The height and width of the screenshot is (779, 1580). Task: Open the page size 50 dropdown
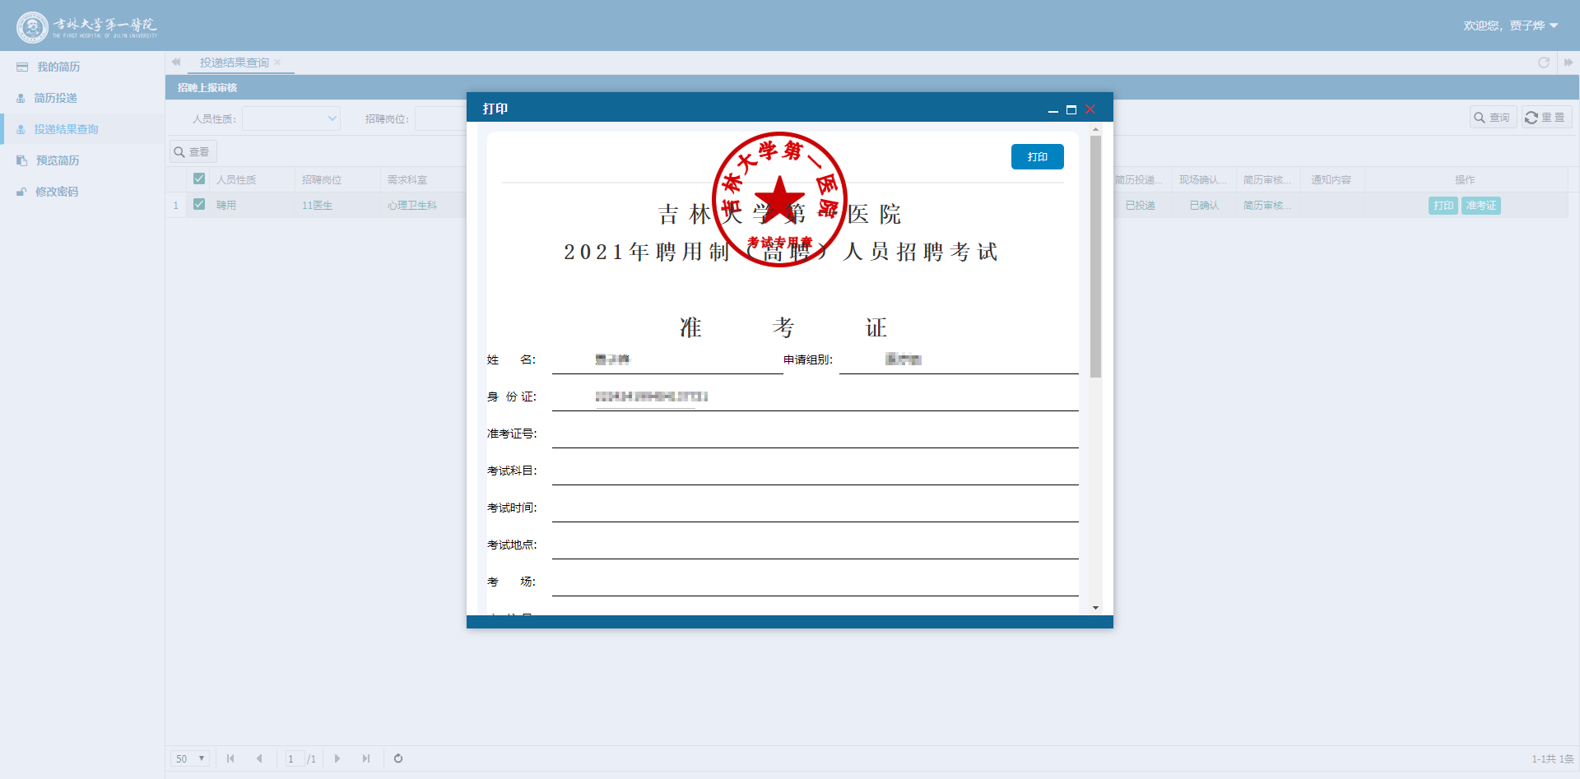click(x=190, y=758)
